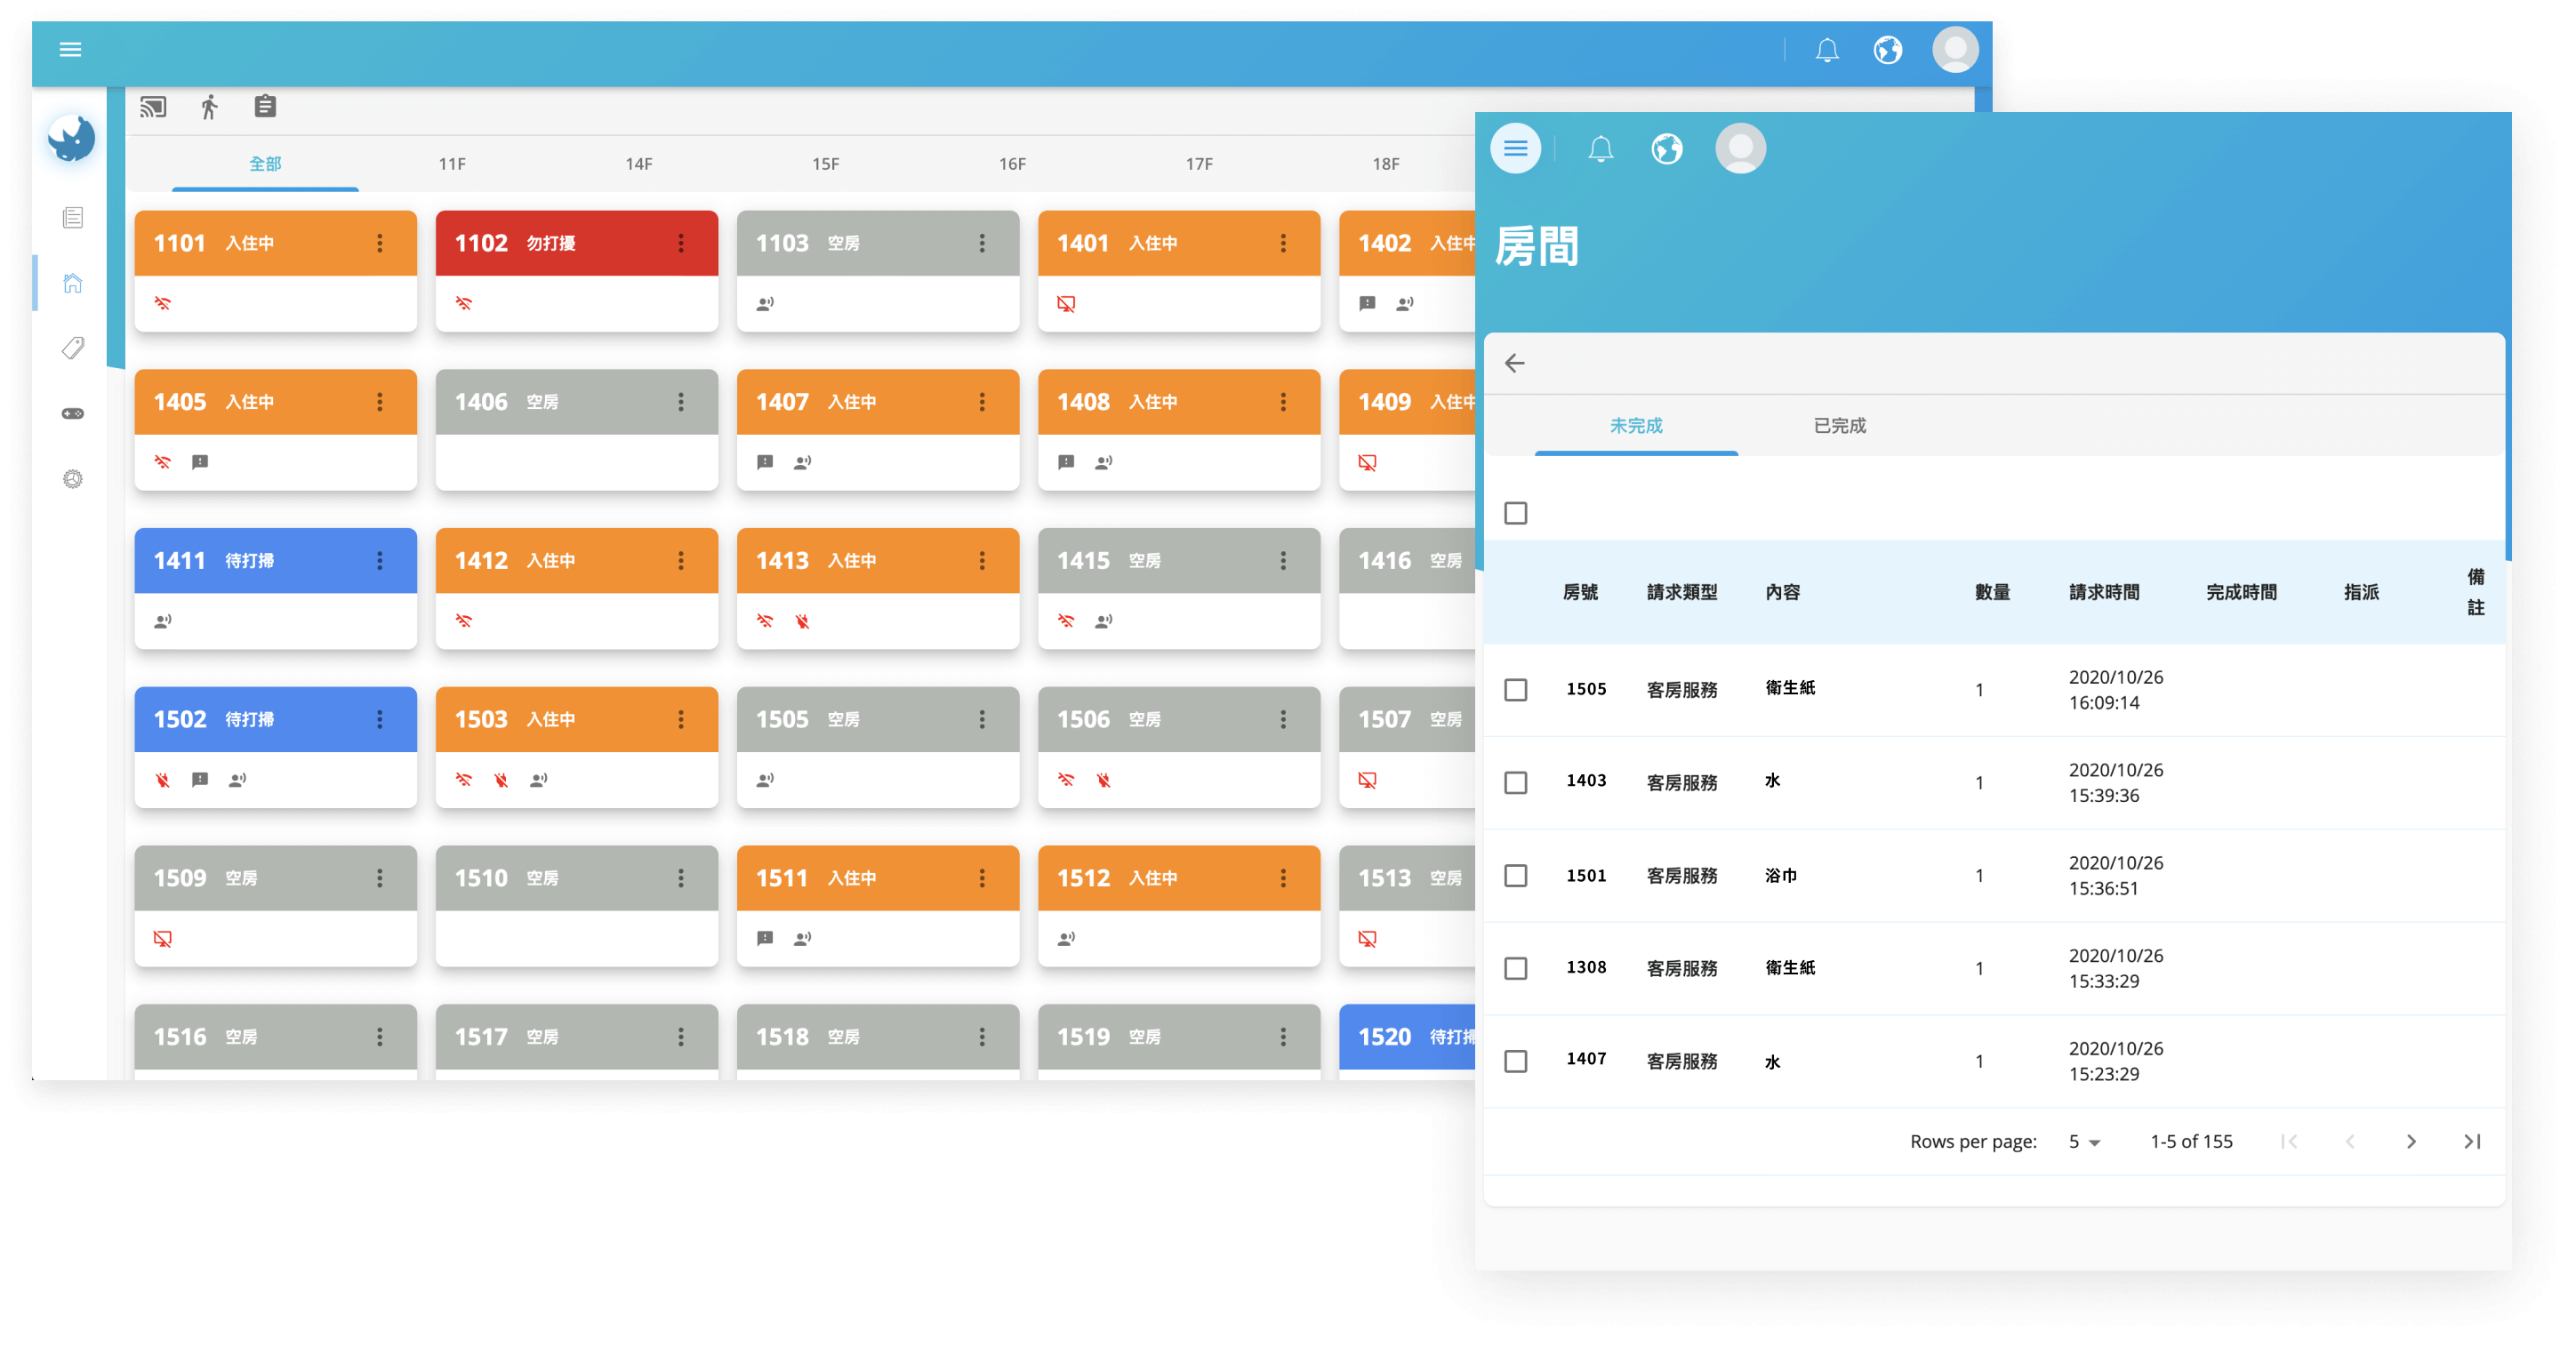Open the tag sidebar icon
The height and width of the screenshot is (1346, 2576).
pyautogui.click(x=73, y=348)
